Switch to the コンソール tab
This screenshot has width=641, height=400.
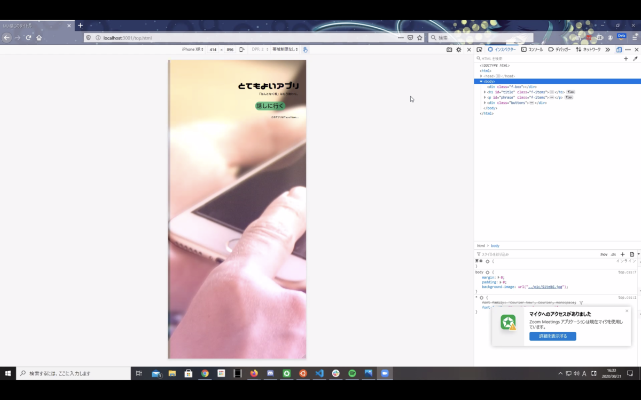532,50
